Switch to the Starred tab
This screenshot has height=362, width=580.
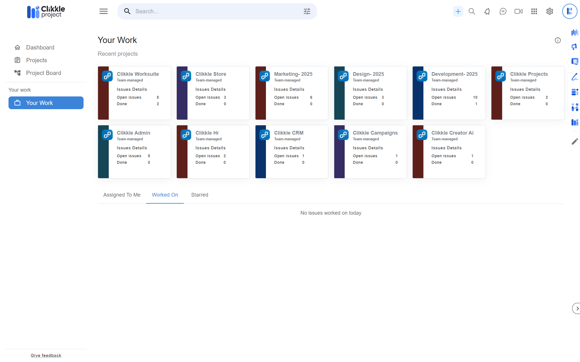(199, 195)
